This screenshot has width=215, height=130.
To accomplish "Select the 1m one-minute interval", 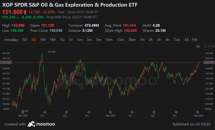I will coord(80,40).
